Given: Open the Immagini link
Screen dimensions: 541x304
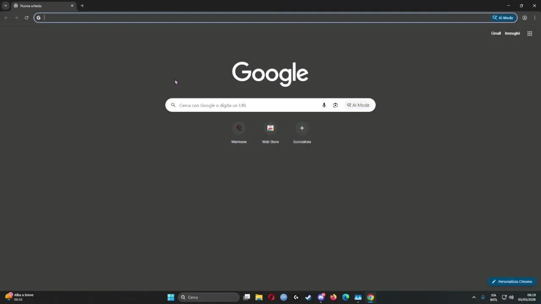Looking at the screenshot, I should 512,33.
